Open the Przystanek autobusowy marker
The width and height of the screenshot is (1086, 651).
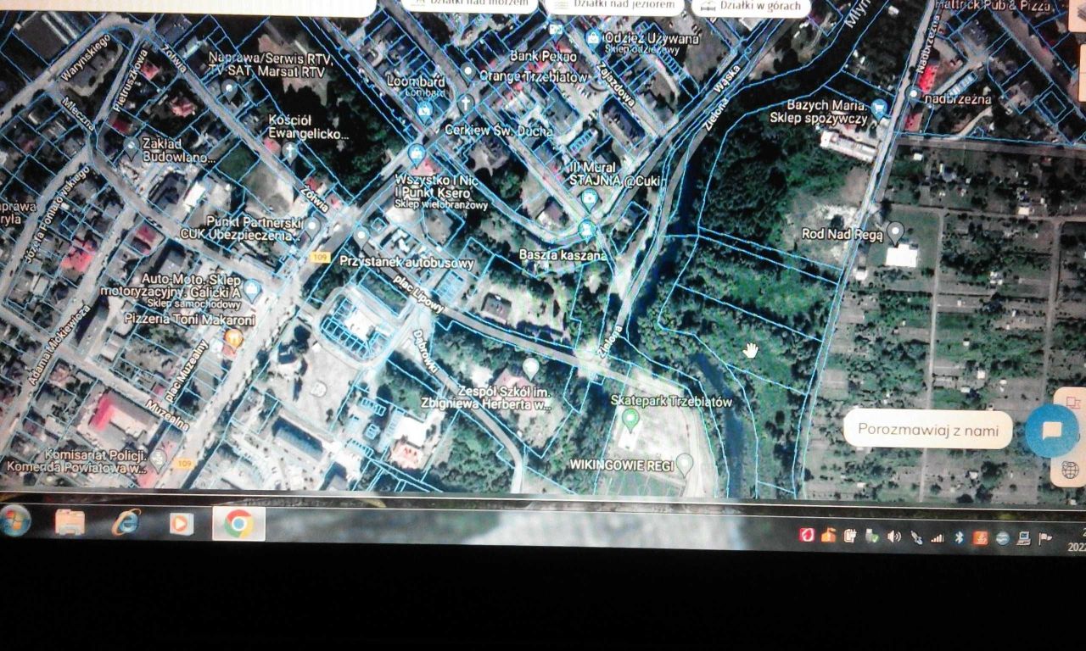(x=361, y=236)
